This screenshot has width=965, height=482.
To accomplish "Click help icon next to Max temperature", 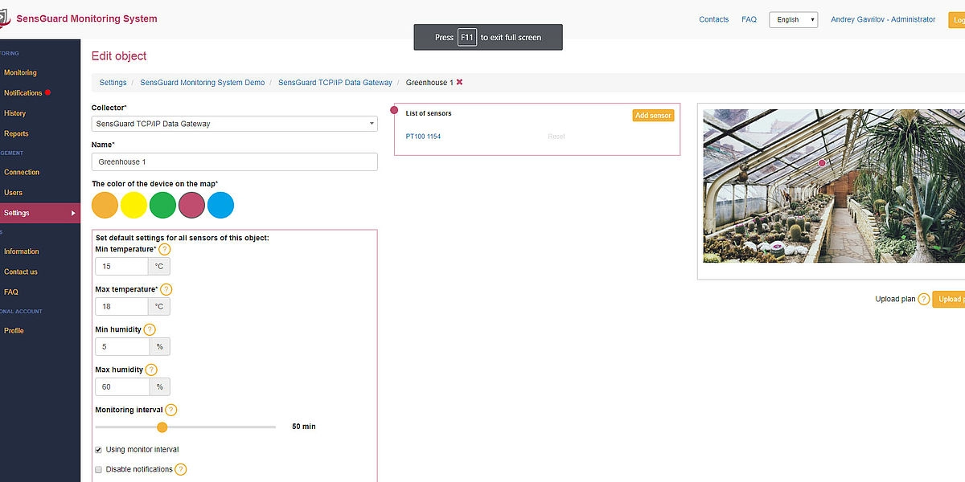I will (x=166, y=289).
